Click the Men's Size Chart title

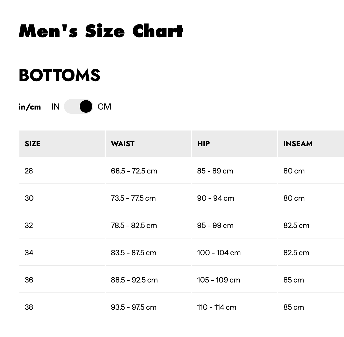(x=101, y=31)
